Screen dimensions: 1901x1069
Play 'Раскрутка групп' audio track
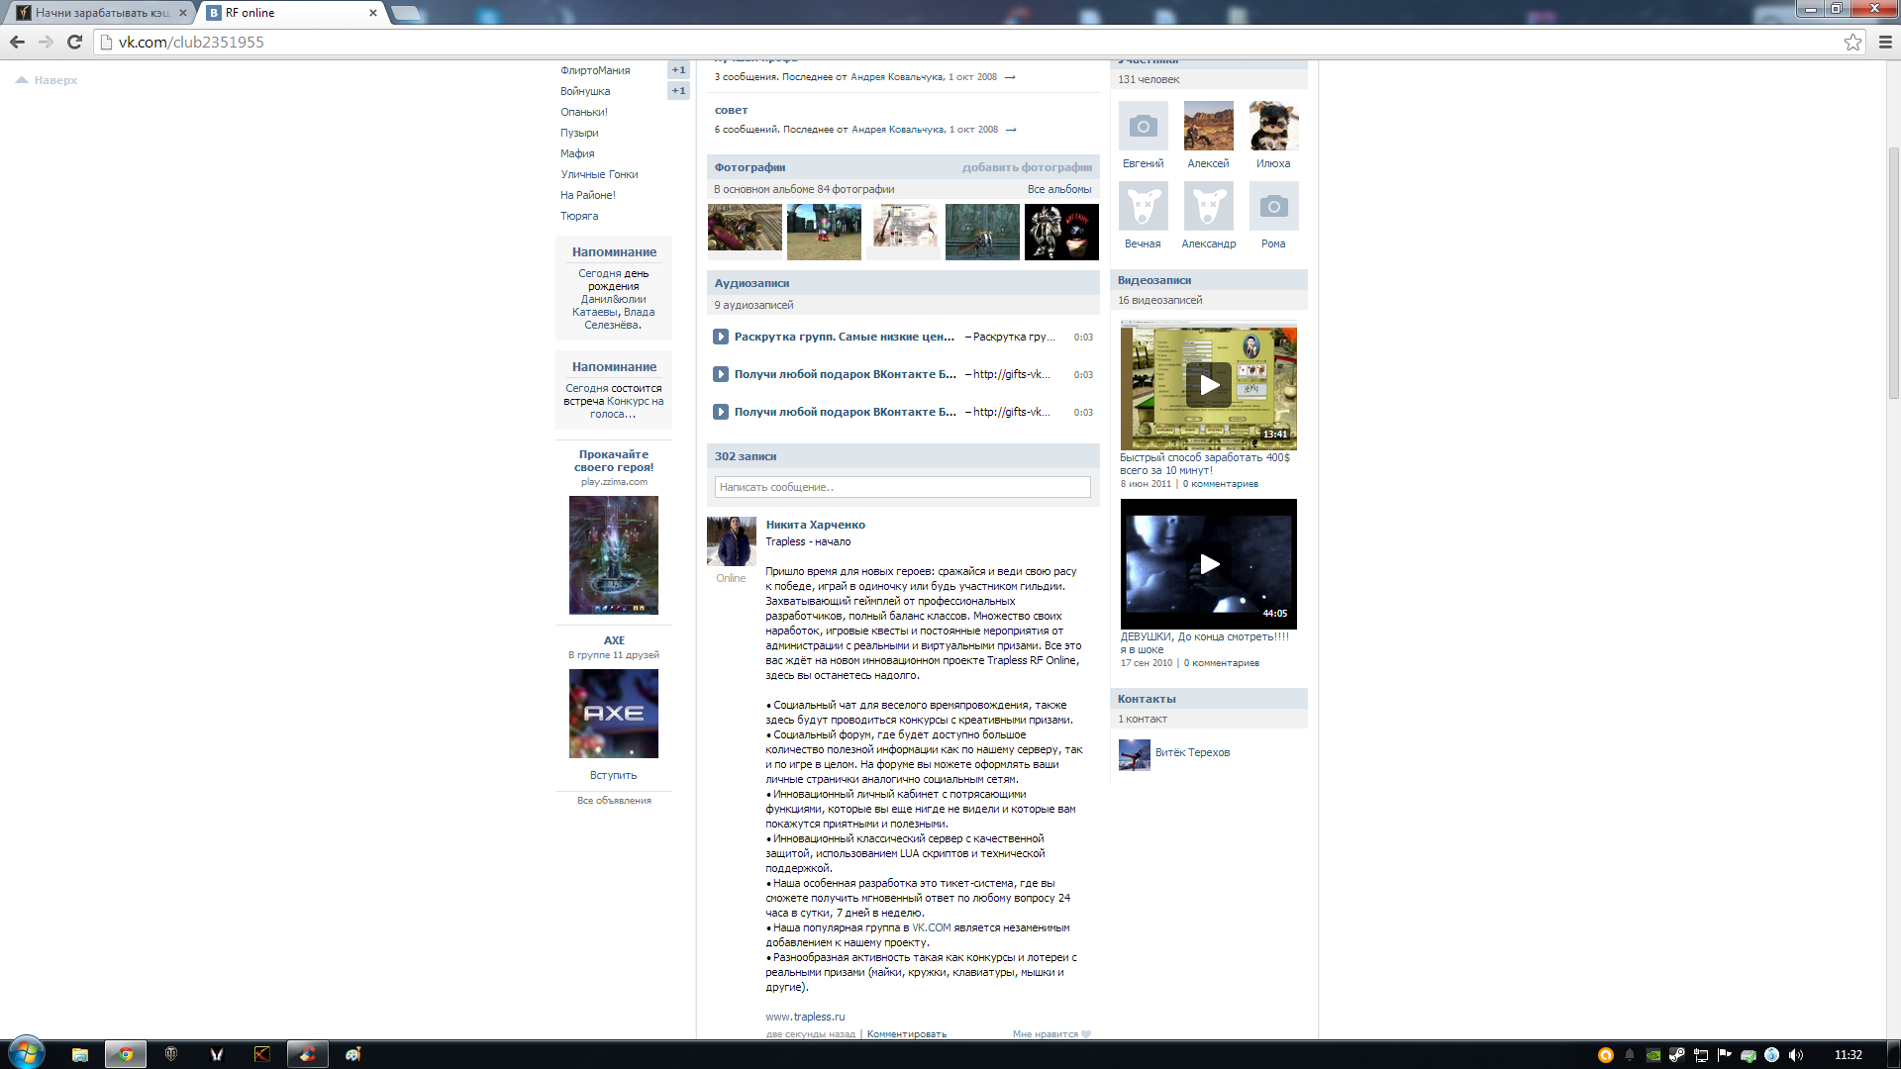[x=721, y=337]
